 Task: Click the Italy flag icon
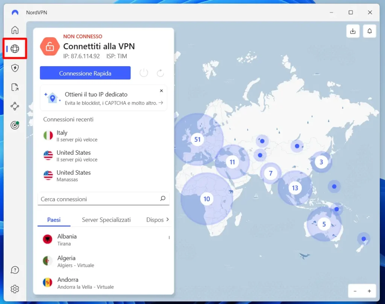point(48,135)
